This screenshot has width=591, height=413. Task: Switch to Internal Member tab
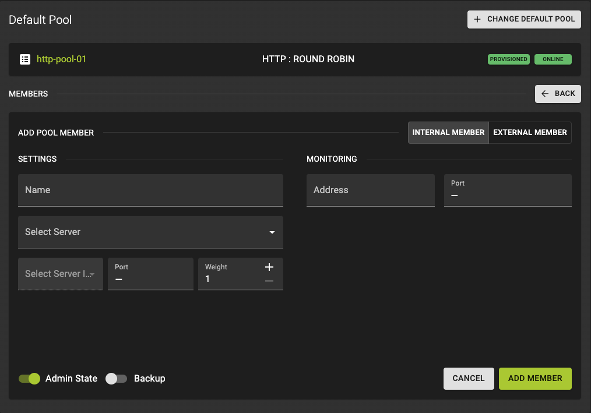[448, 133]
